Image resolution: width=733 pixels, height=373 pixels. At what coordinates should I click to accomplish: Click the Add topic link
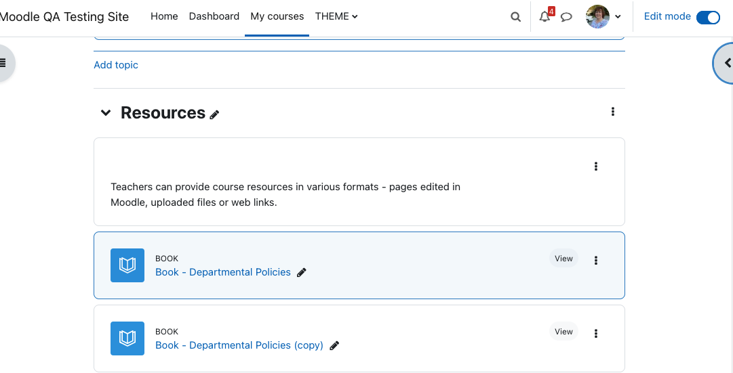point(116,65)
